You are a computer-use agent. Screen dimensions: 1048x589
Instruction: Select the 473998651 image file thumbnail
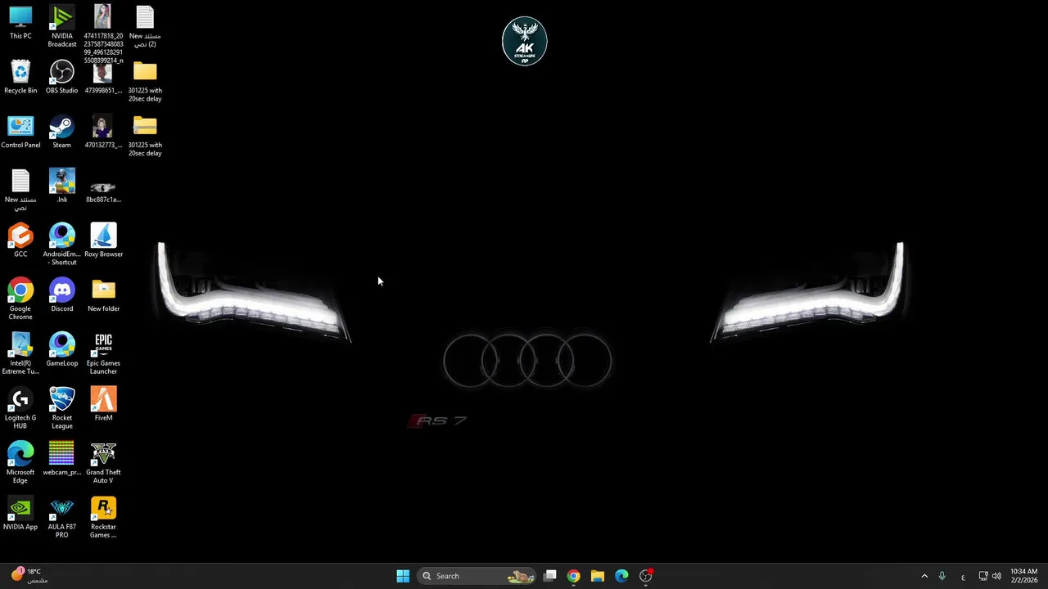click(103, 78)
